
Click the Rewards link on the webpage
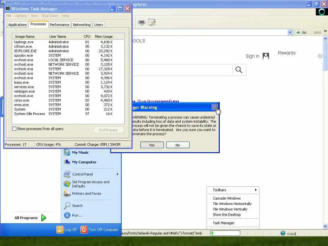click(287, 53)
